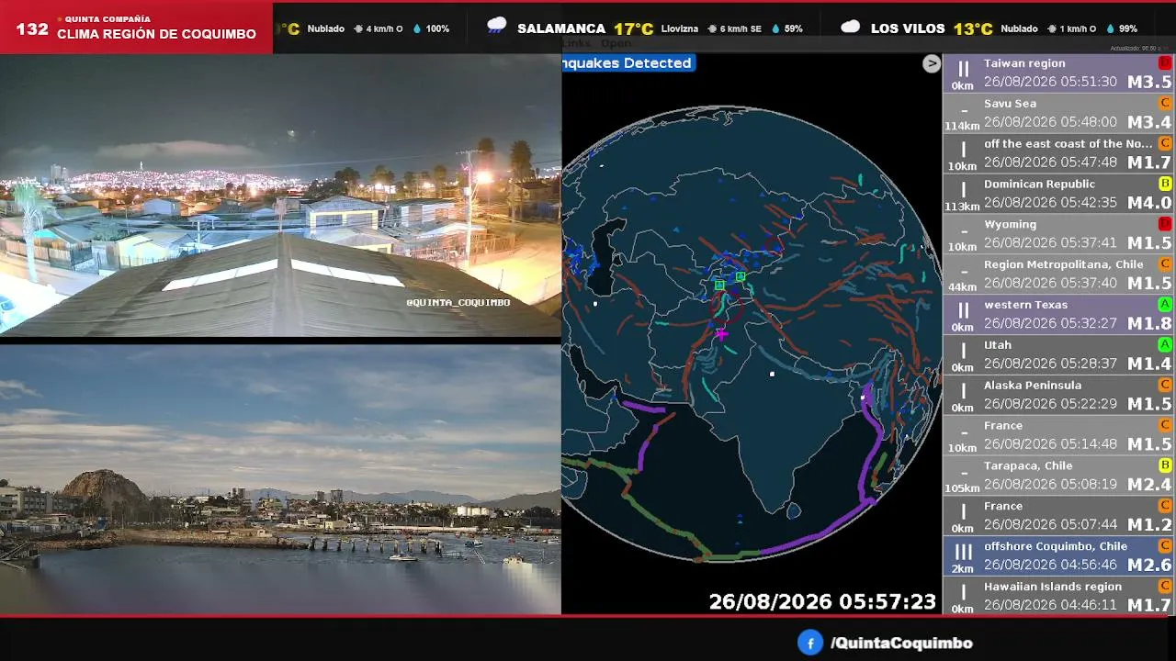The width and height of the screenshot is (1176, 661).
Task: Click the harbor webcam feed
Action: pyautogui.click(x=280, y=479)
